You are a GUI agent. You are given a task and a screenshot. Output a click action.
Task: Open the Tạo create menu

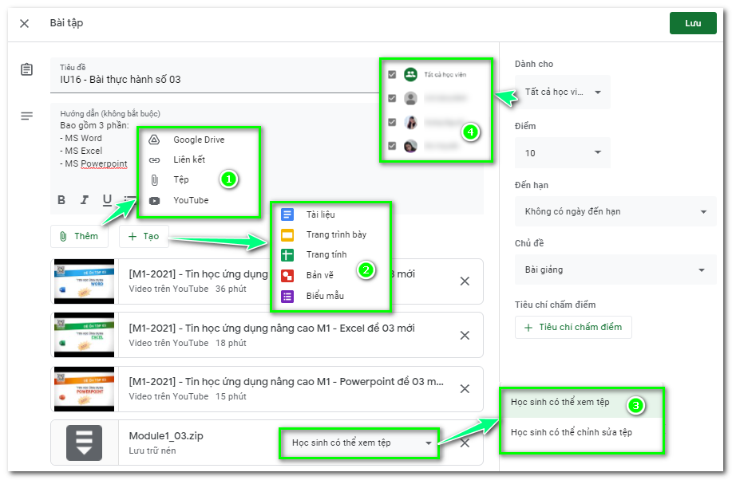144,236
